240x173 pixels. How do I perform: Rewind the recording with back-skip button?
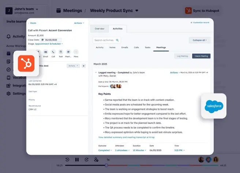pos(67,160)
